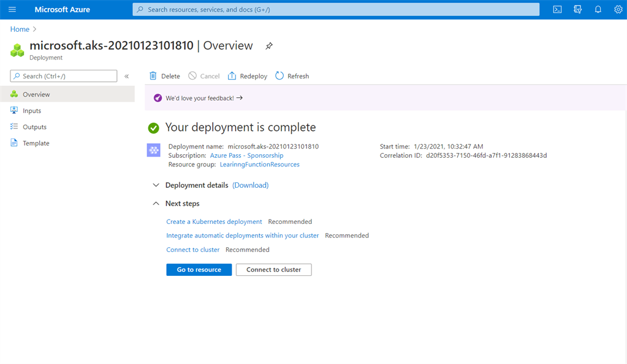Open Cloud Shell from the top bar

click(x=557, y=9)
